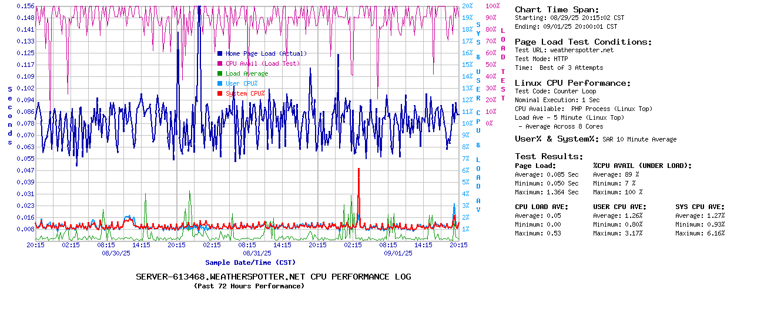Screen dimensions: 764x323
Task: Click the CPU PERFORMANCE LOG chart title
Action: click(x=273, y=277)
